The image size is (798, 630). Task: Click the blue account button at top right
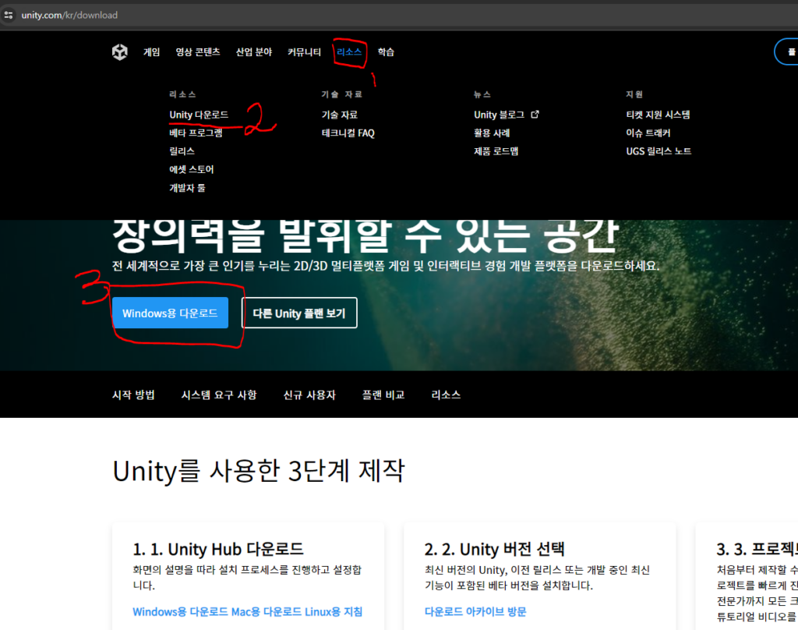point(790,51)
